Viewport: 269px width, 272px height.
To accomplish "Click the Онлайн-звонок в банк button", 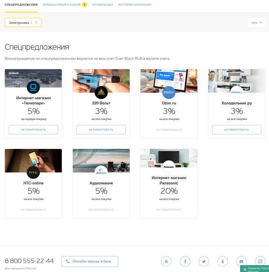I will click(90, 261).
